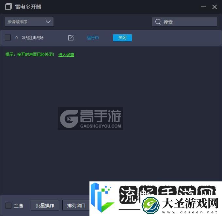Toggle the 全选 checkbox
This screenshot has height=216, width=222.
click(x=8, y=206)
